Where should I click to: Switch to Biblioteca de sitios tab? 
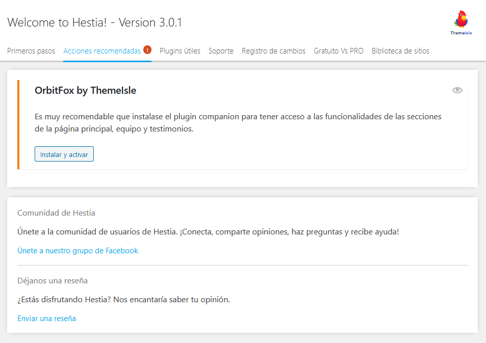click(x=400, y=51)
